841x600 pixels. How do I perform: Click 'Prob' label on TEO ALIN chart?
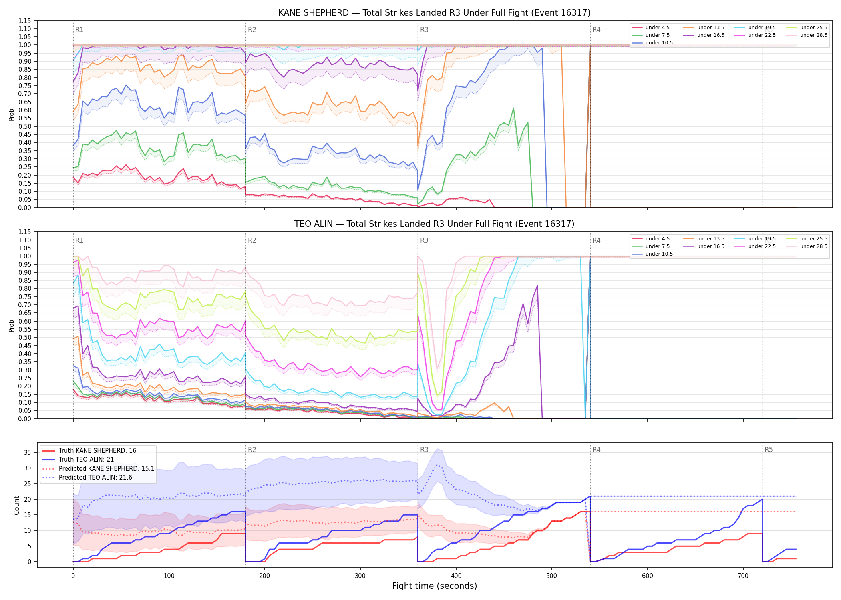(x=12, y=326)
